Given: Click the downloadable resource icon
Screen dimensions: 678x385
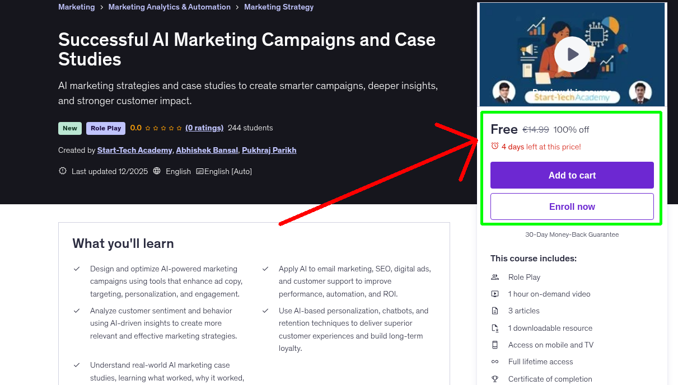Looking at the screenshot, I should tap(495, 328).
